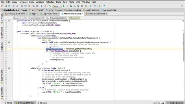
Task: Click the Cut scissors icon
Action: click(22, 6)
